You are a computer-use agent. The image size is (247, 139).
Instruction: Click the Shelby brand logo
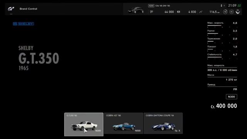24,24
